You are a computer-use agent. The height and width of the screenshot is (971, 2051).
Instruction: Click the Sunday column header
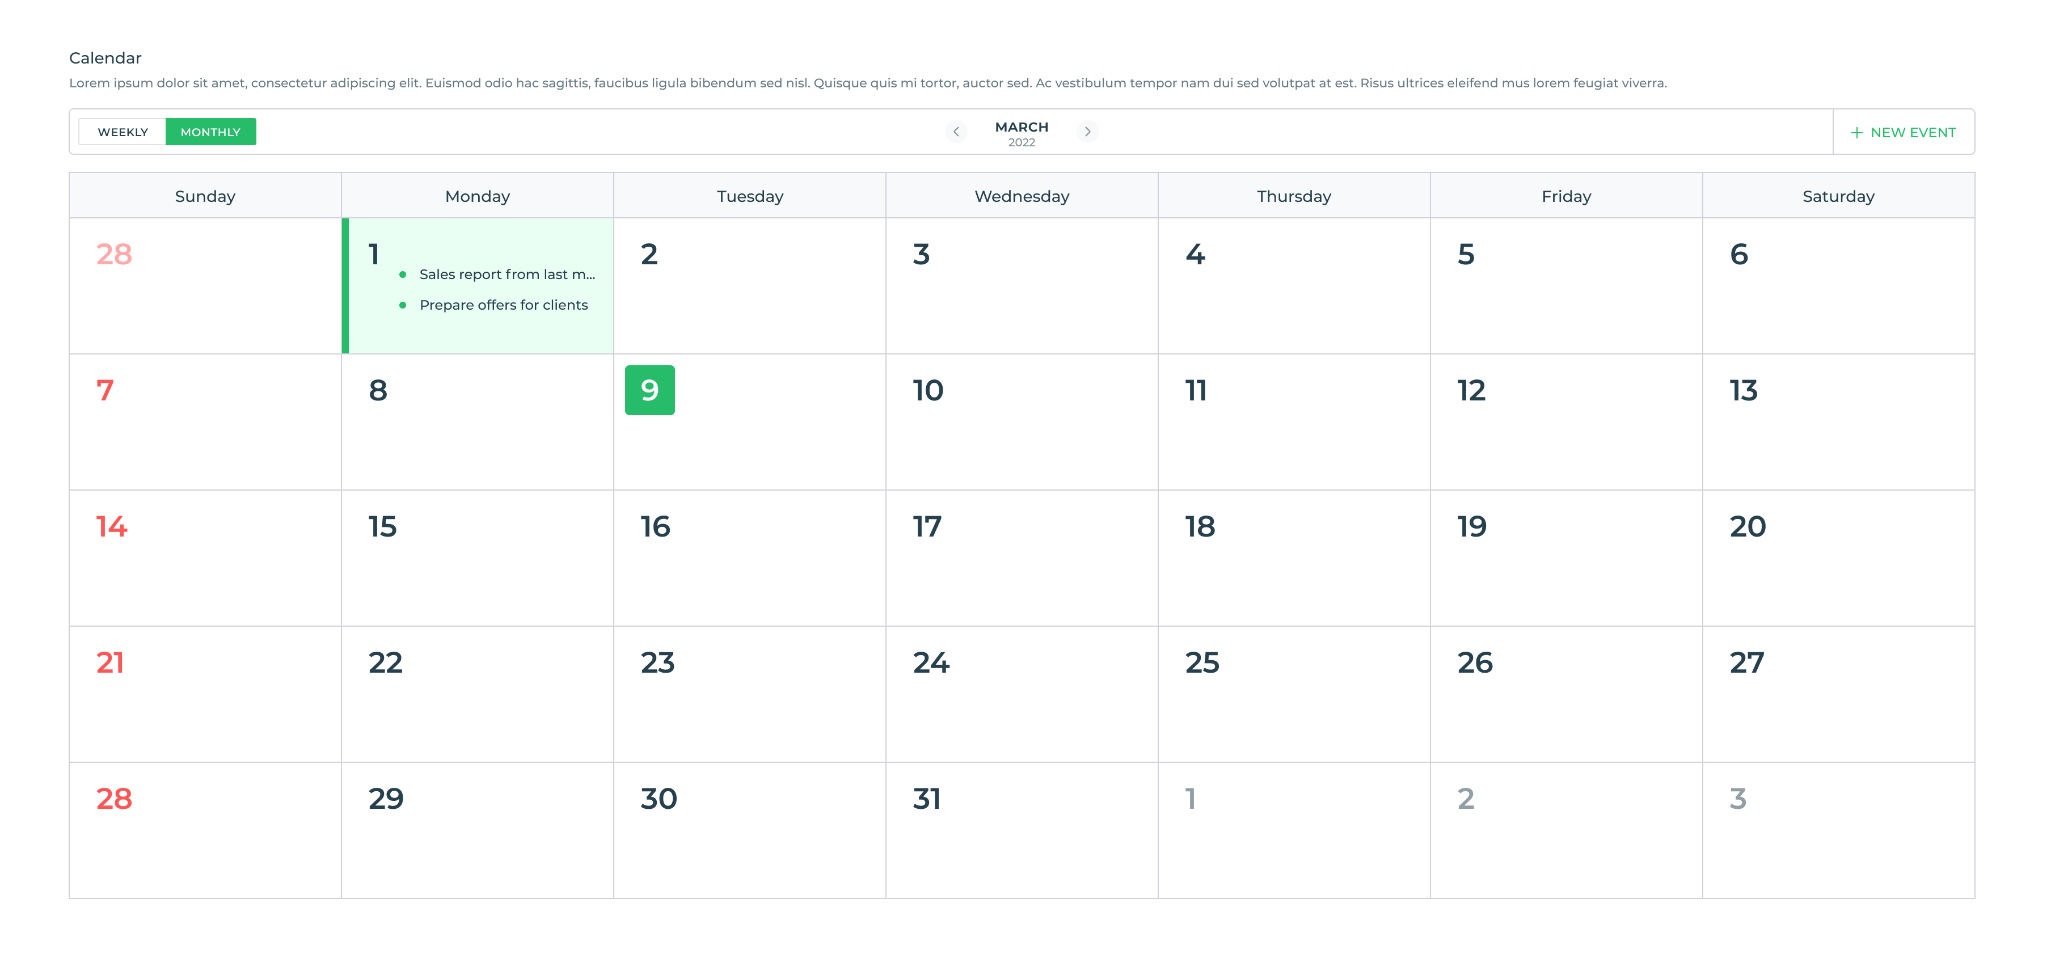pyautogui.click(x=205, y=197)
